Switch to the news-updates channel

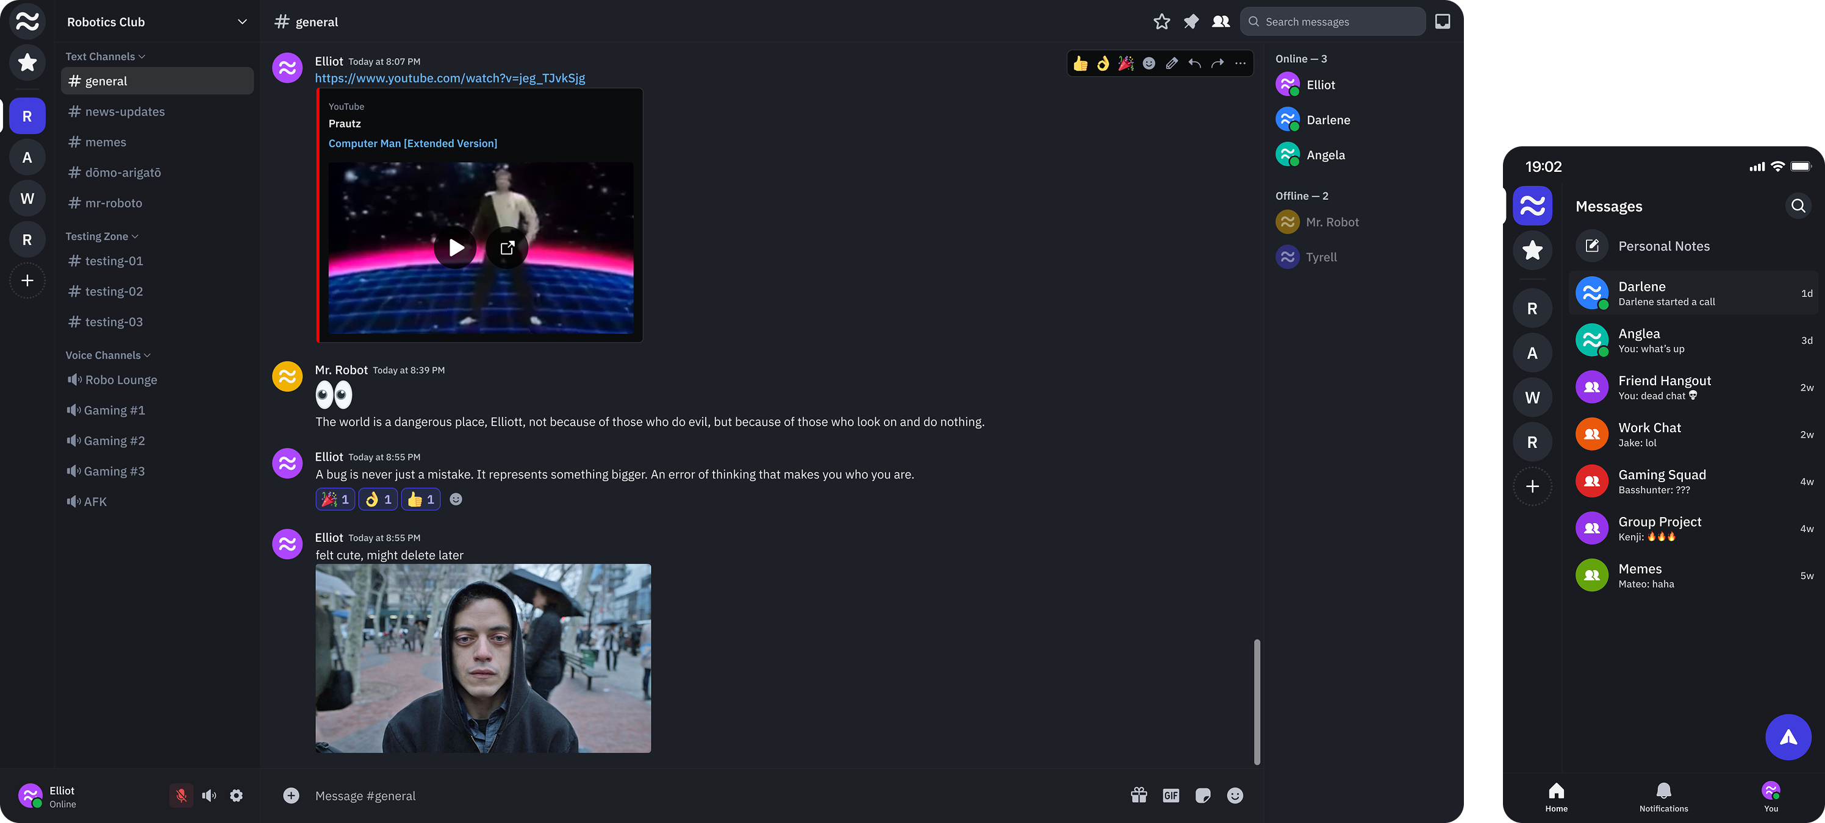click(x=124, y=111)
